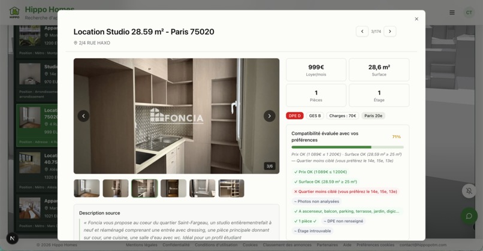Open the 970 EU studio card in background list
Viewport: 483px width, 251px height.
click(x=37, y=80)
